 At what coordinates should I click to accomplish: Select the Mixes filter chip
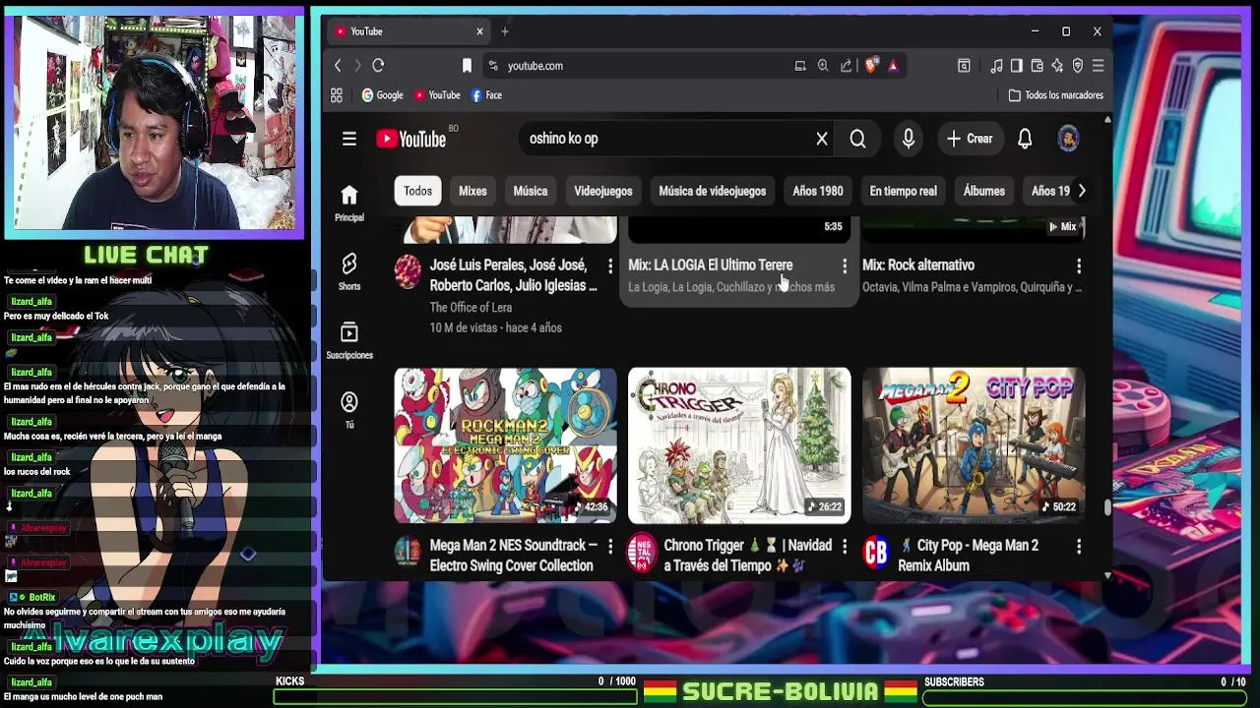pos(472,191)
